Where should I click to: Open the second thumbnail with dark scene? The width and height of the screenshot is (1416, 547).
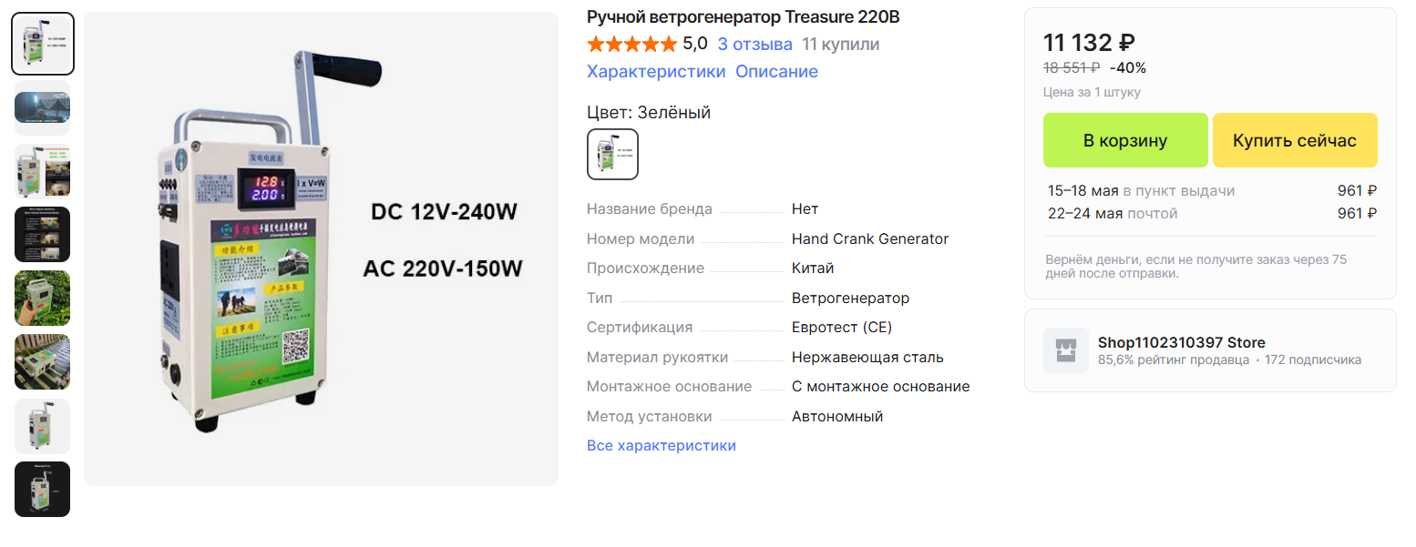pos(43,107)
